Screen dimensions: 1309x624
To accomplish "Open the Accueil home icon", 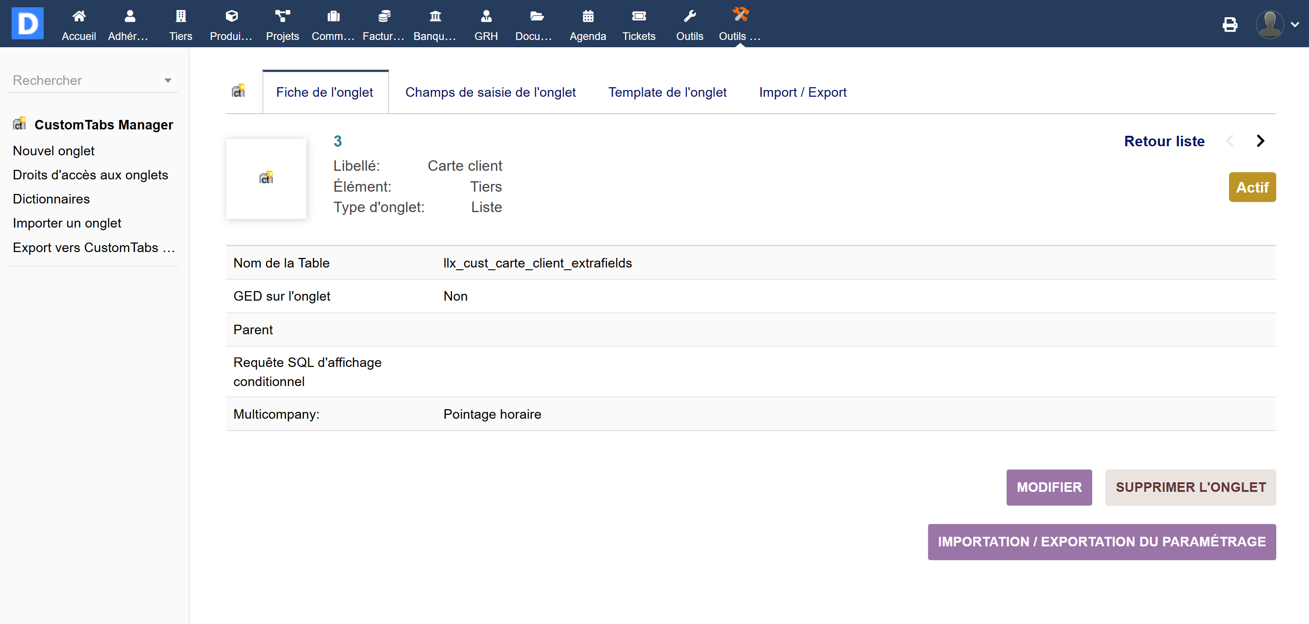I will [x=79, y=17].
